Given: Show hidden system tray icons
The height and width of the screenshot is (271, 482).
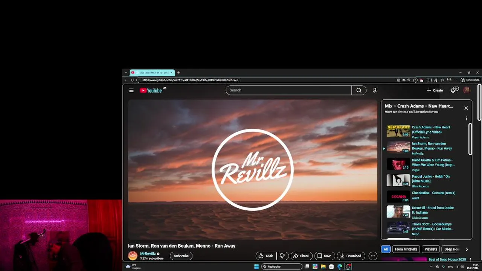Looking at the screenshot, I should (431, 266).
